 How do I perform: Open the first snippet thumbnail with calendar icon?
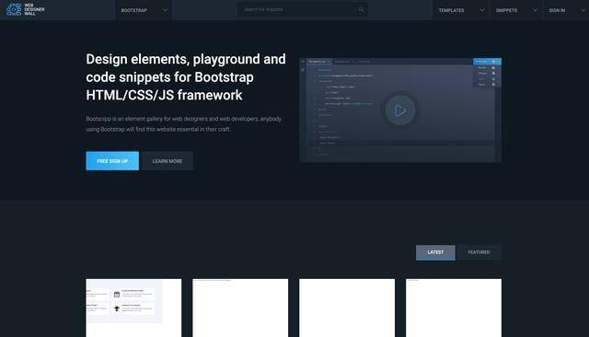[x=133, y=308]
